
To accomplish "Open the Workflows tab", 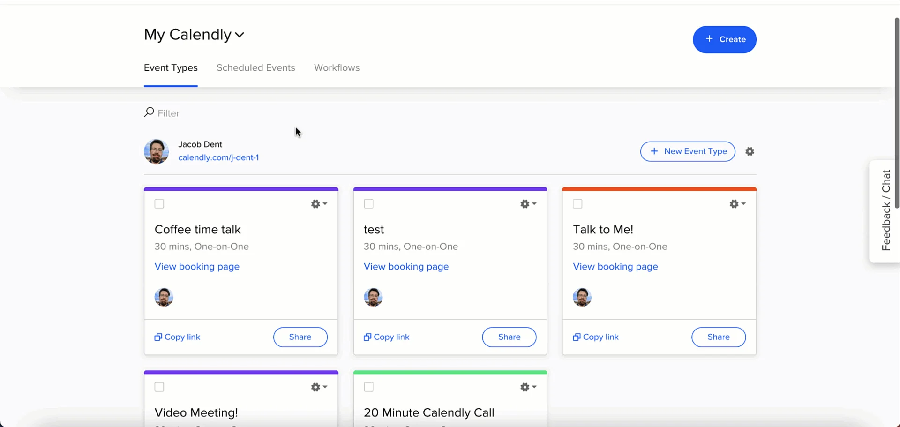I will (337, 68).
